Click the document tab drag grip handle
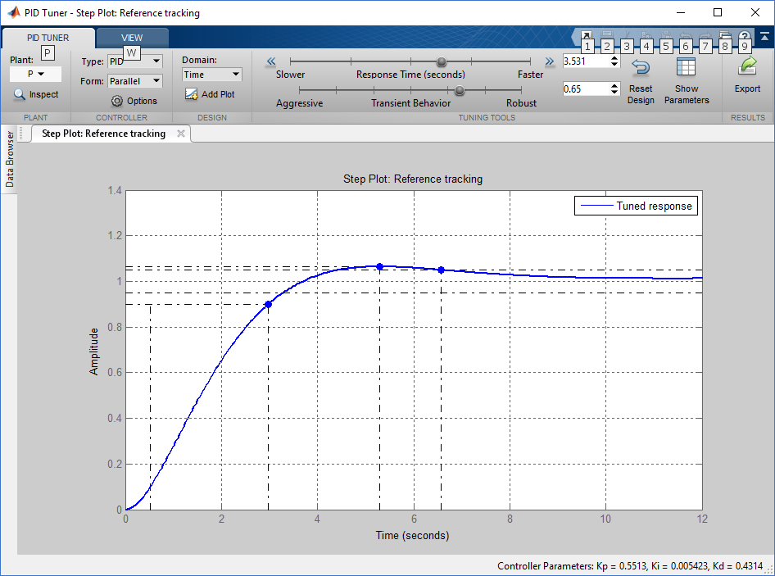 [x=21, y=134]
